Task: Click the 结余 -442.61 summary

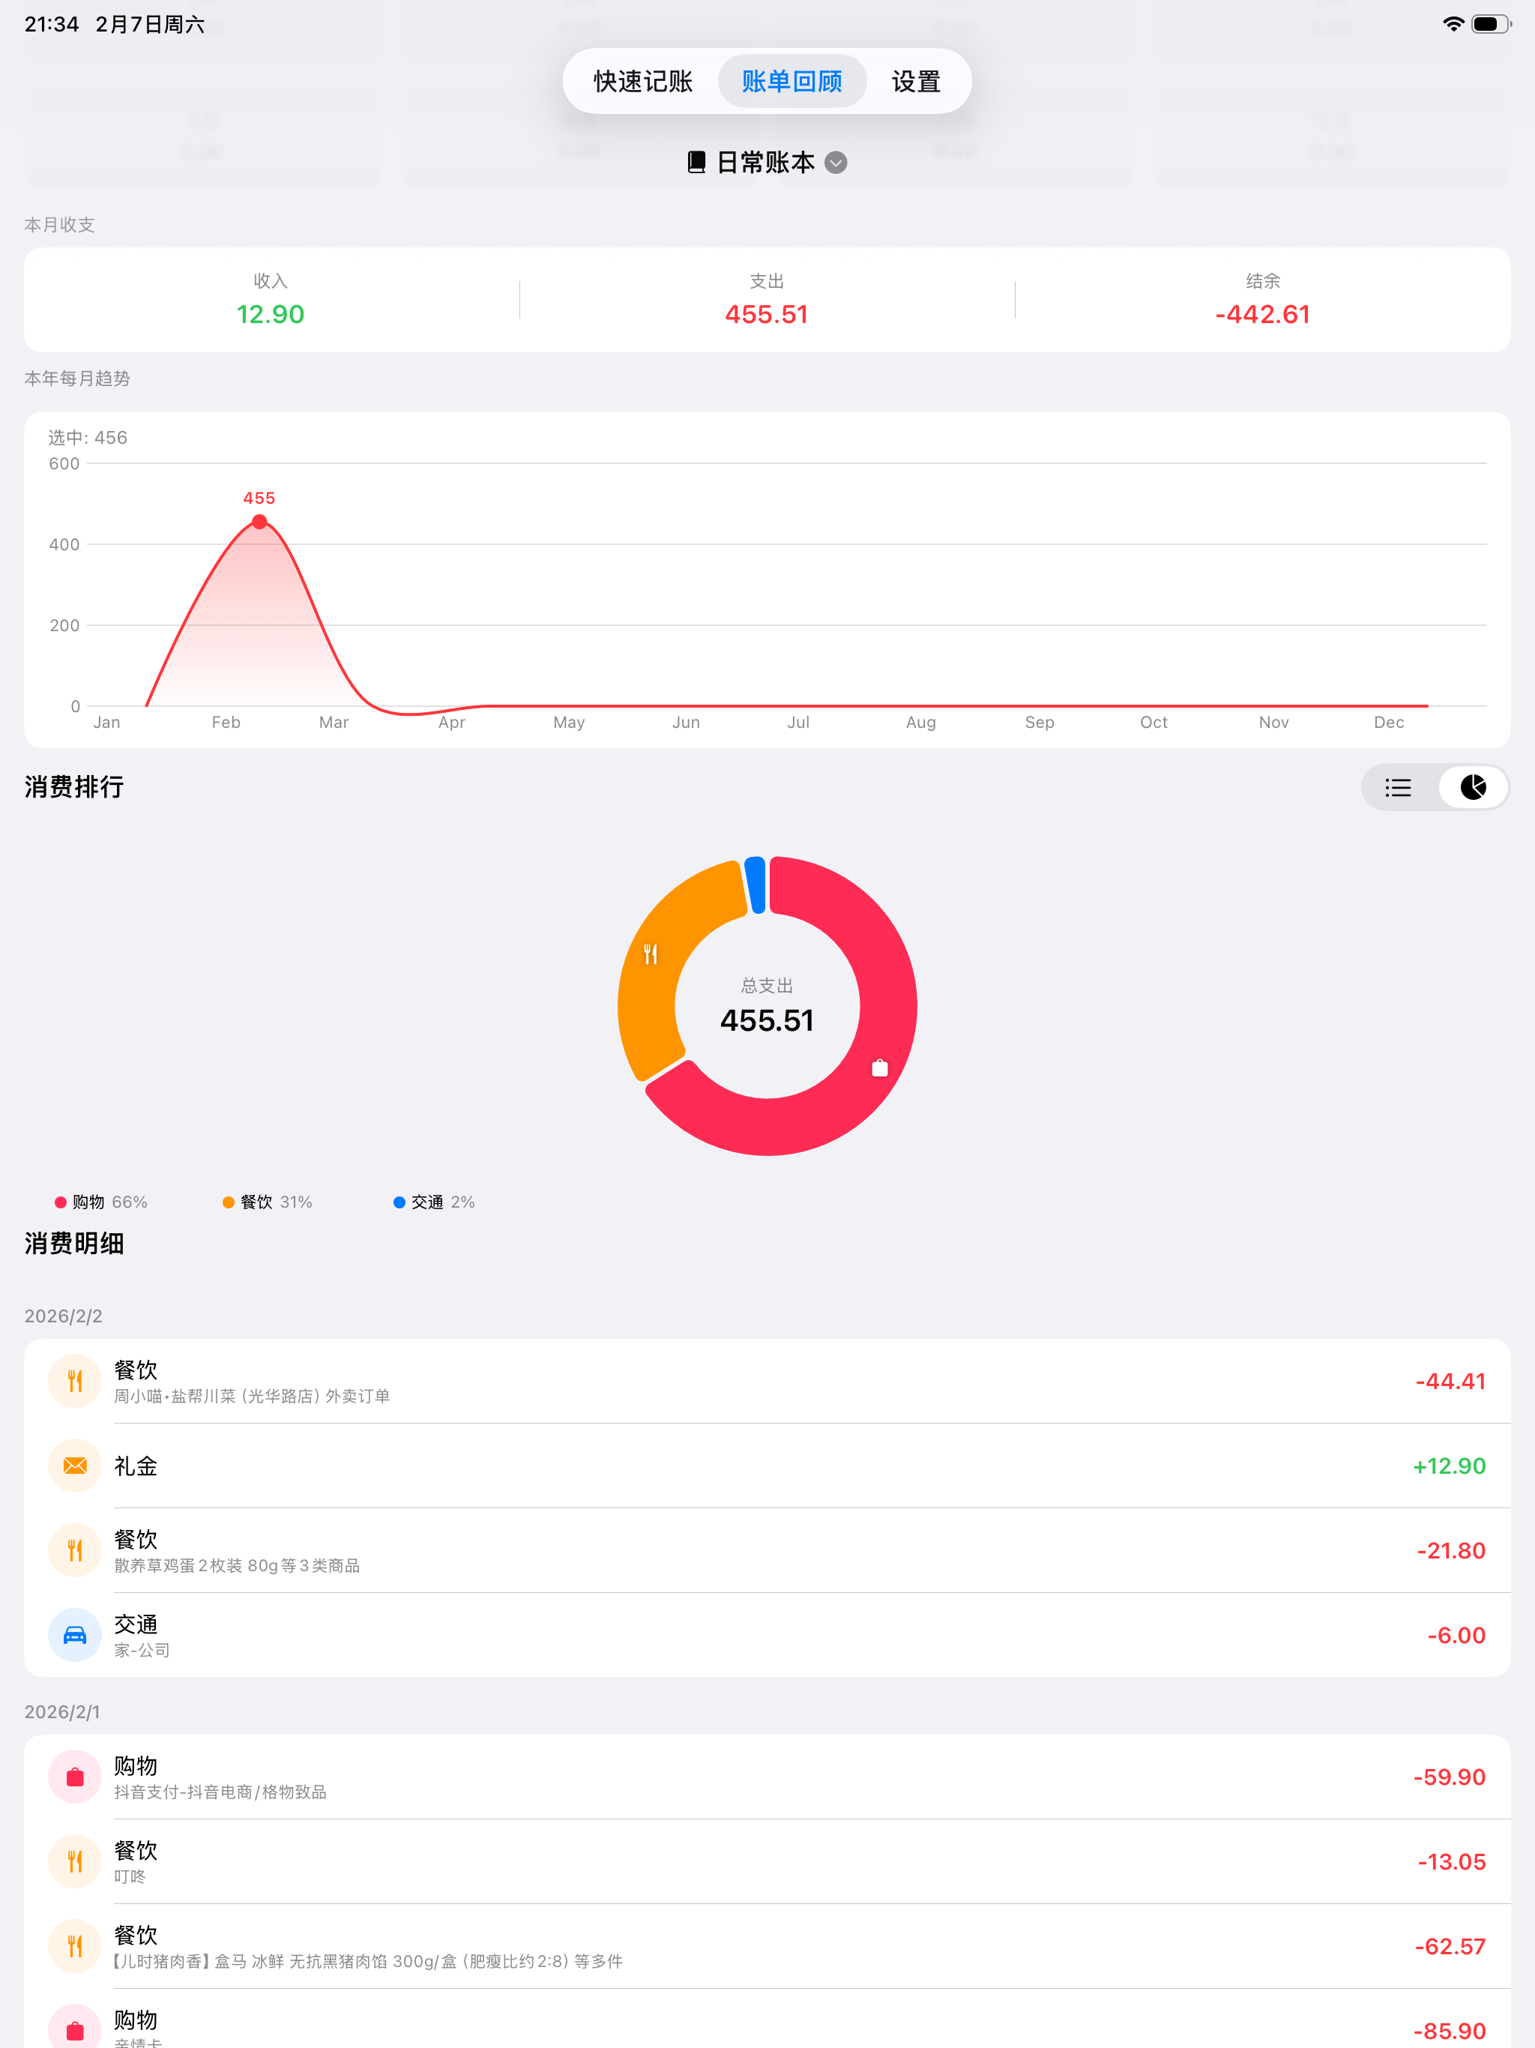Action: click(1263, 300)
